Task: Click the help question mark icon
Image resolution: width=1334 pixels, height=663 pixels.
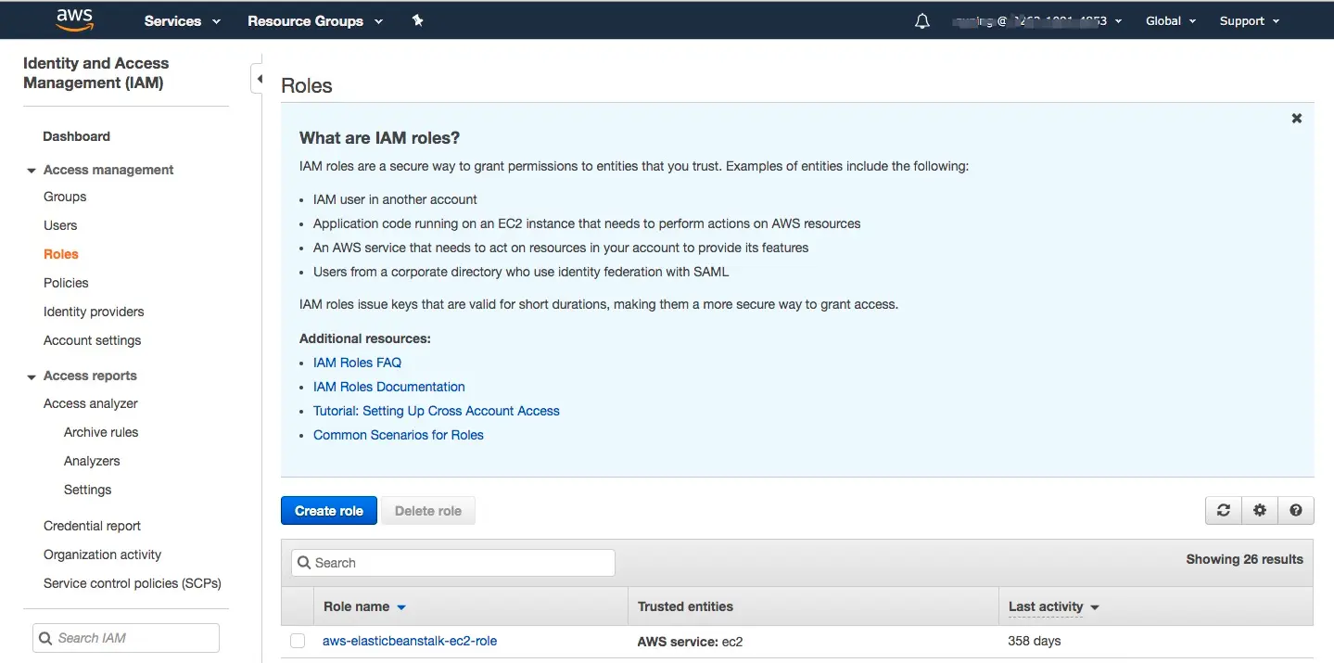Action: pos(1295,510)
